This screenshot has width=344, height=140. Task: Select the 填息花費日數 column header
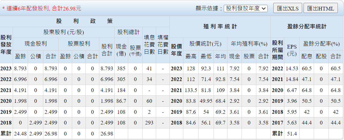(x=149, y=45)
